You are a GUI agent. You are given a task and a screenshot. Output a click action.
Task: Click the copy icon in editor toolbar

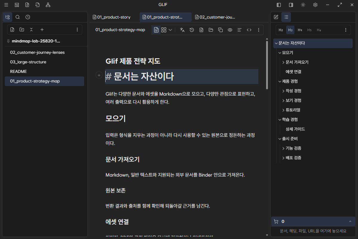220,30
